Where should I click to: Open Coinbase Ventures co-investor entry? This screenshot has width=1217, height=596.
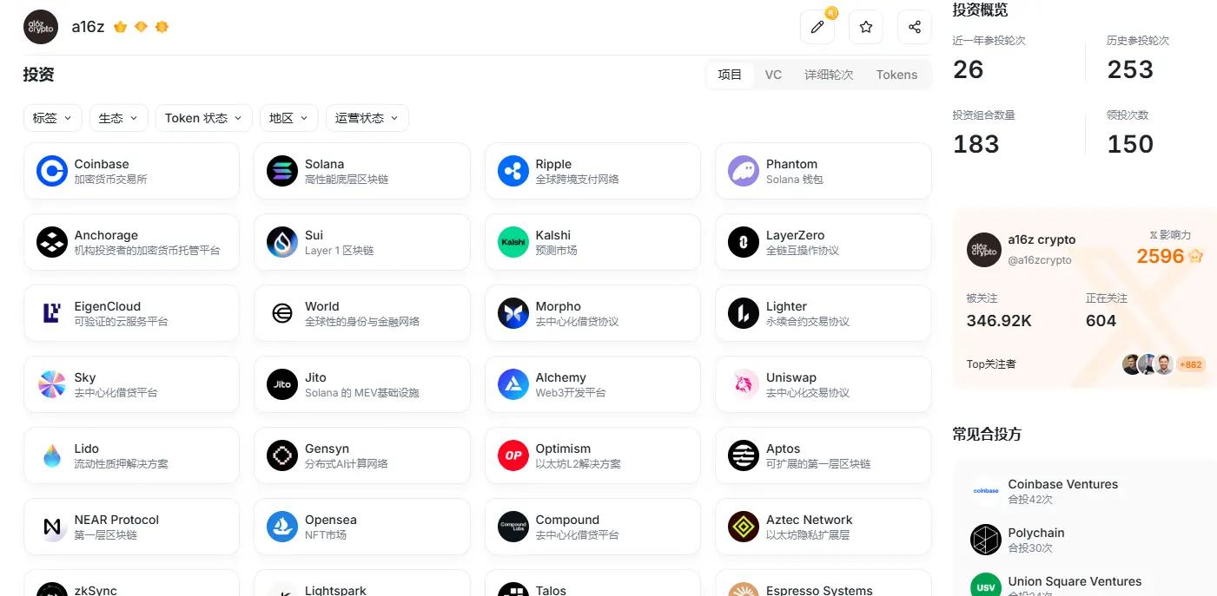point(1085,491)
